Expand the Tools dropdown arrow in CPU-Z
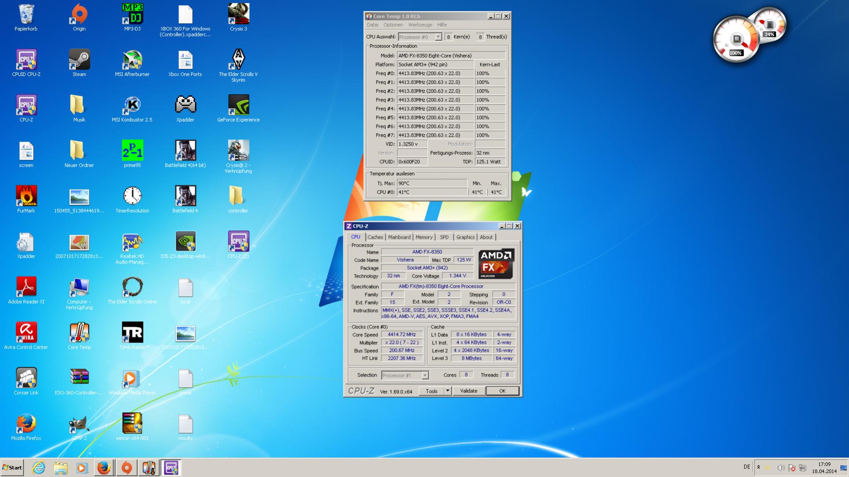This screenshot has height=477, width=849. (447, 391)
